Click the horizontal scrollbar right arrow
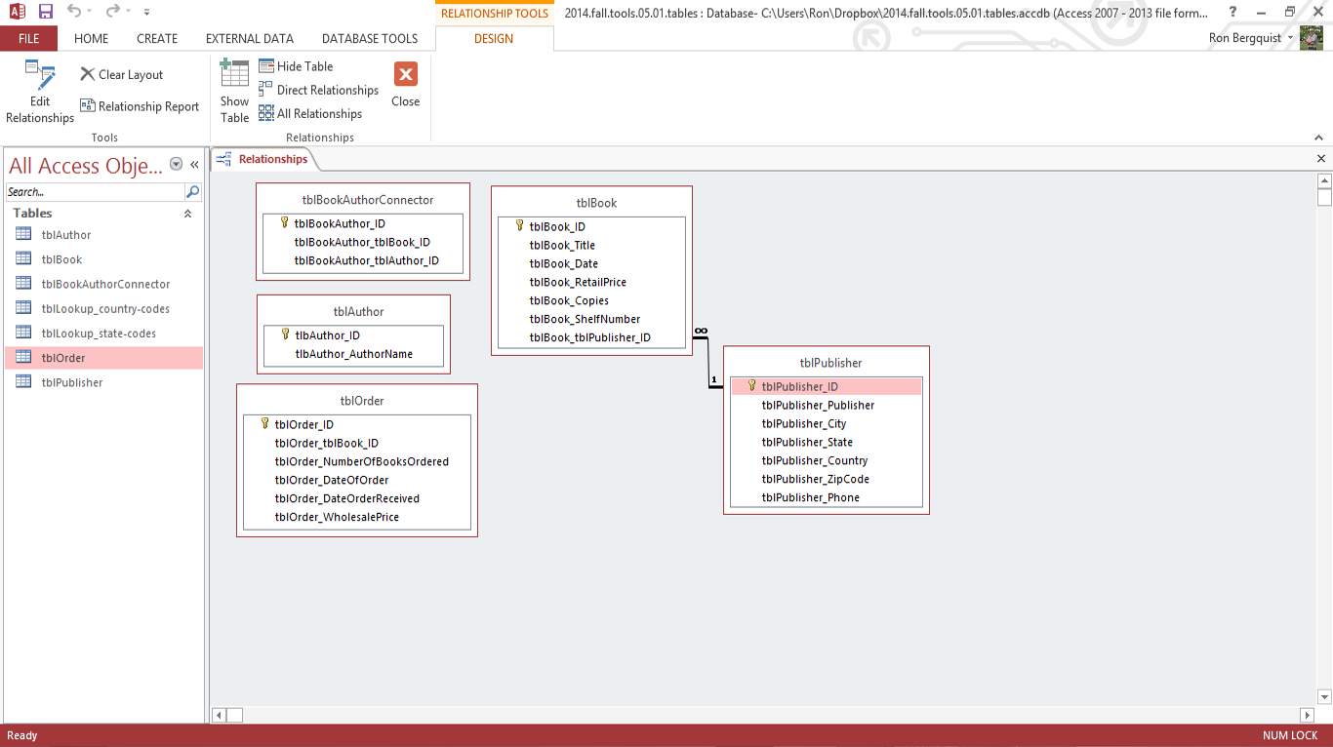The width and height of the screenshot is (1333, 747). 1307,716
